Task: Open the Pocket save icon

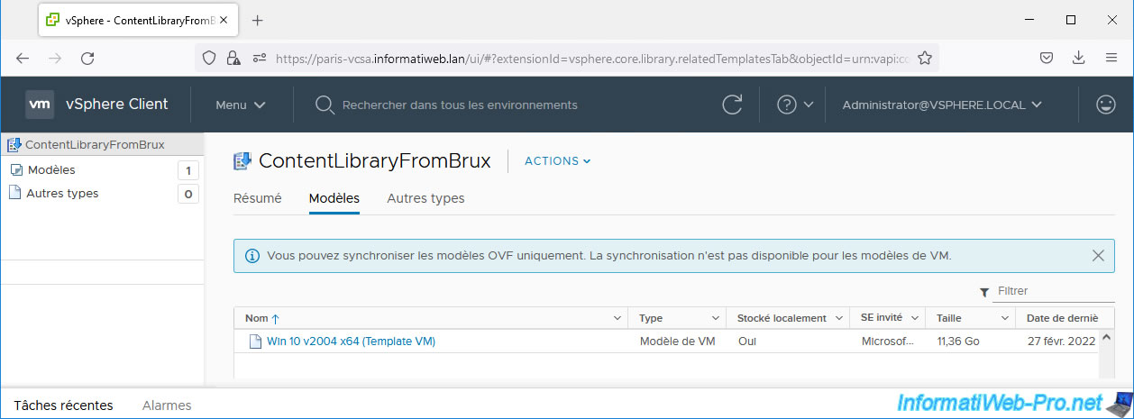Action: pyautogui.click(x=1047, y=58)
